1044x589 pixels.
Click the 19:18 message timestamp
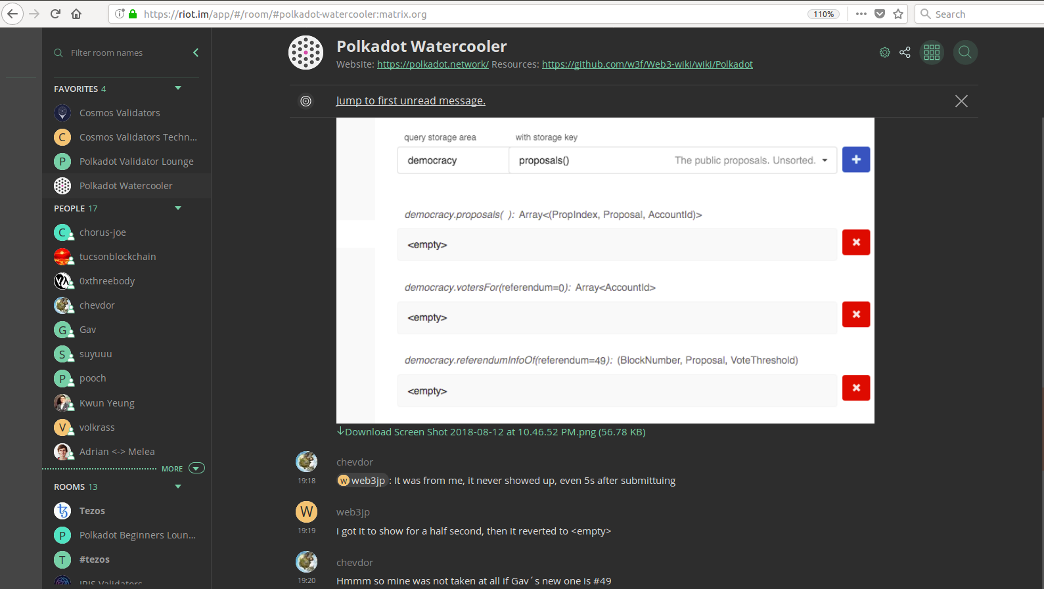[307, 481]
